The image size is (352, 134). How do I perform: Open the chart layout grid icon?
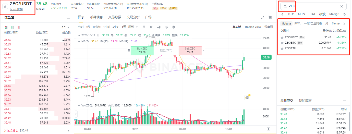270,17
